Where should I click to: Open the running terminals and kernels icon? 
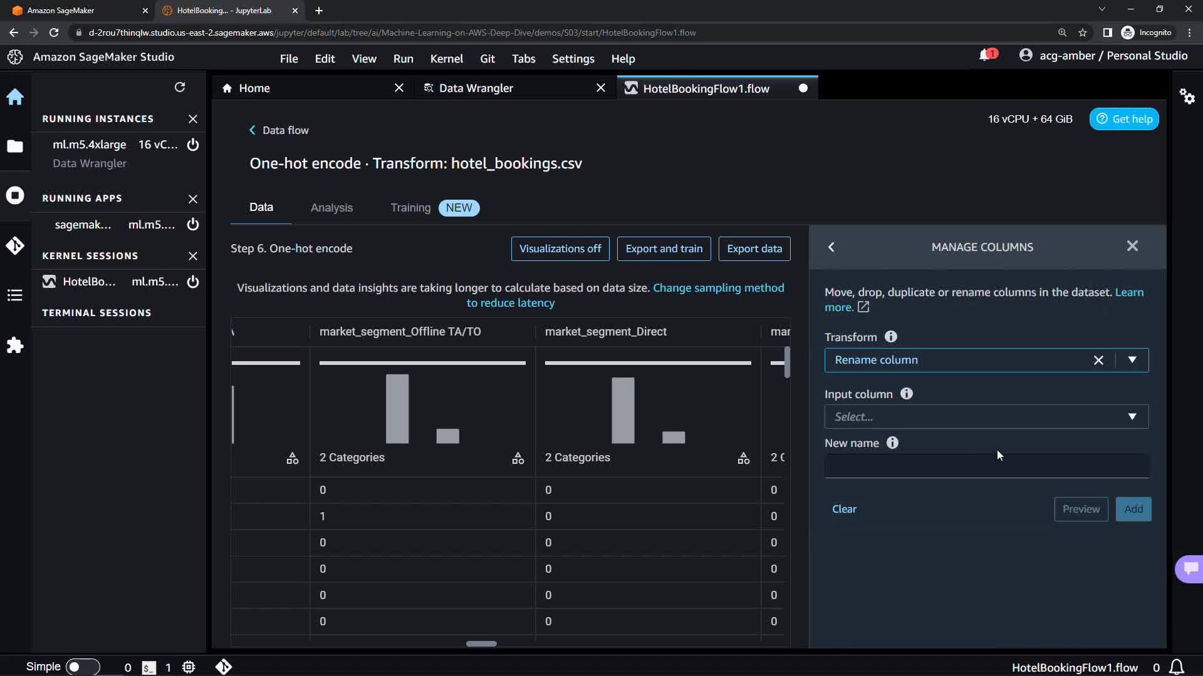click(15, 195)
